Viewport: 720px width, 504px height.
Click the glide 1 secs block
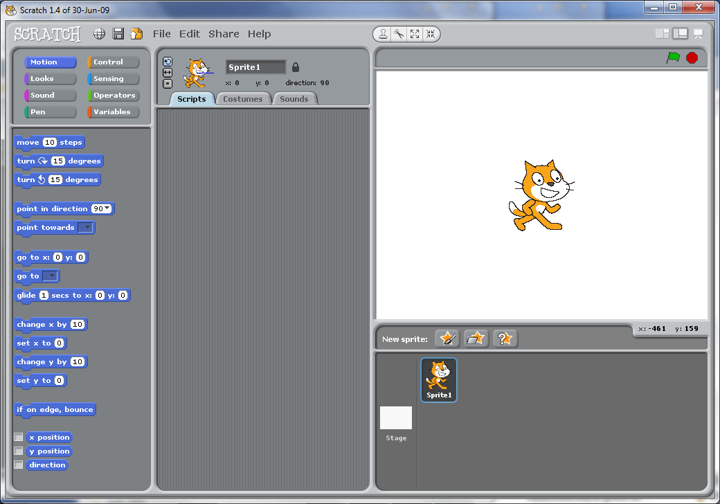click(73, 295)
